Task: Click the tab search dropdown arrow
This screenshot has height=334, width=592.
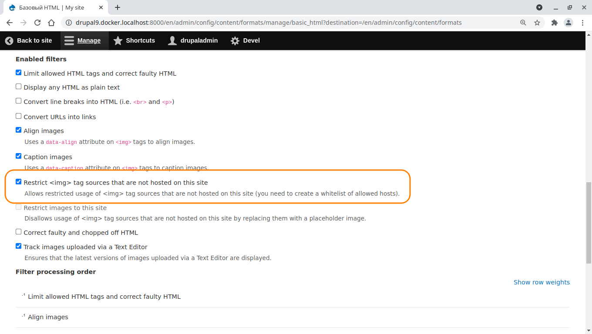Action: coord(539,7)
